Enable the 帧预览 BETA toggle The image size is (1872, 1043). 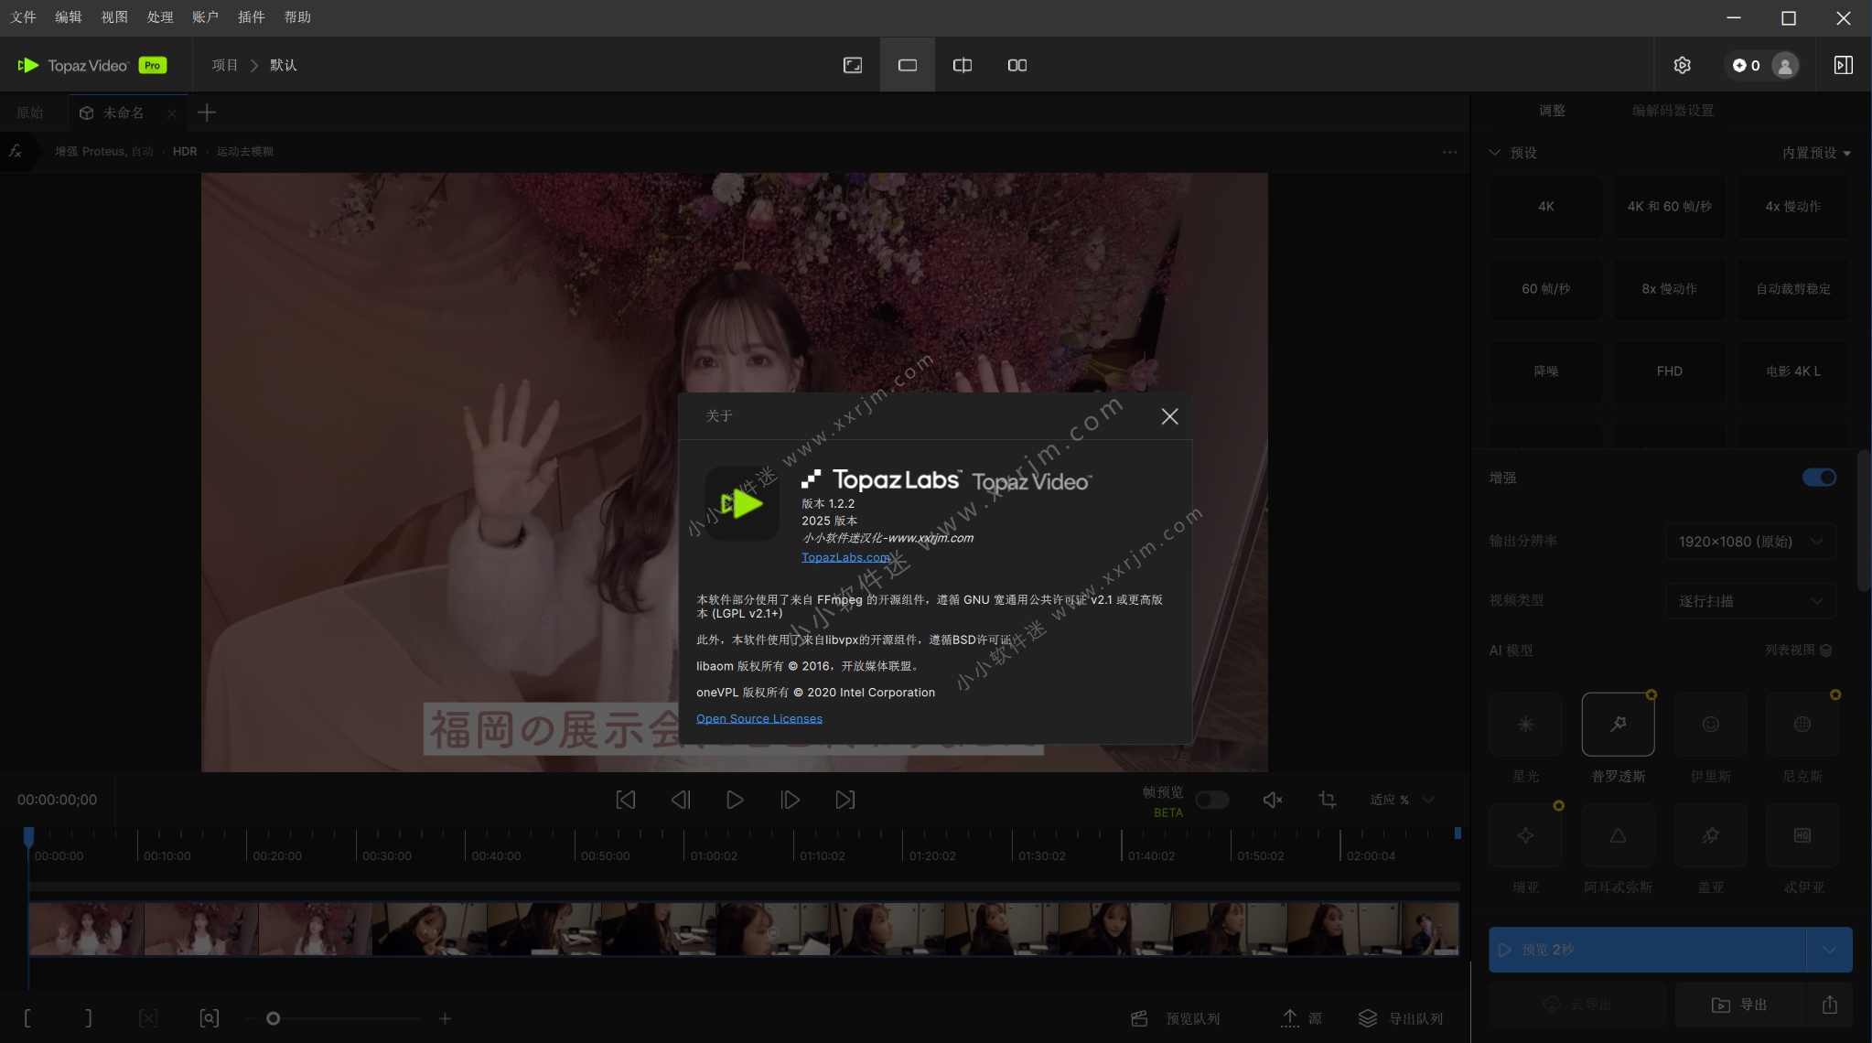[x=1211, y=800]
